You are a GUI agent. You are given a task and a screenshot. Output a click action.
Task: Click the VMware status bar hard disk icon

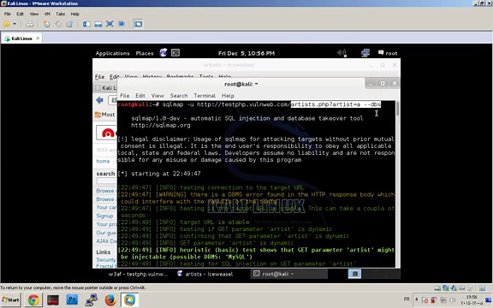coord(437,287)
